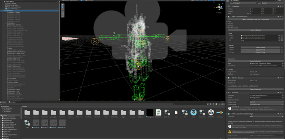Click Reset To Default under Expressions

255,61
